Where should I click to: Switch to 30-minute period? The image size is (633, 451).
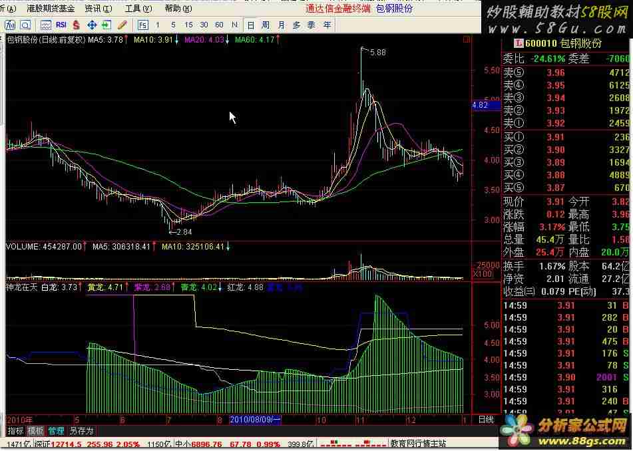coord(204,25)
